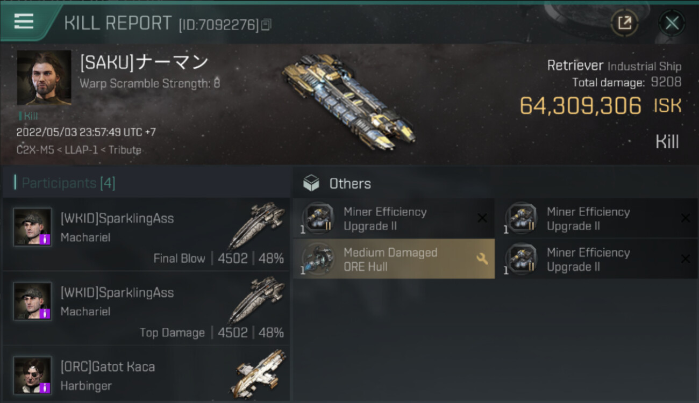The width and height of the screenshot is (699, 403).
Task: Copy the kill report ID icon
Action: pos(266,25)
